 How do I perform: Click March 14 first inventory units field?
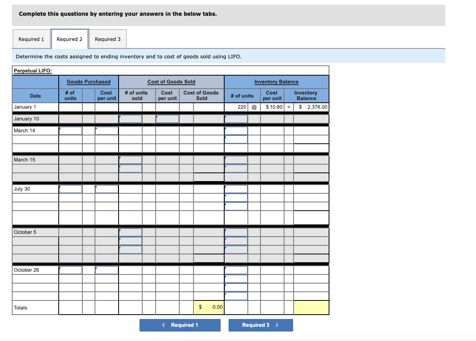click(x=236, y=130)
